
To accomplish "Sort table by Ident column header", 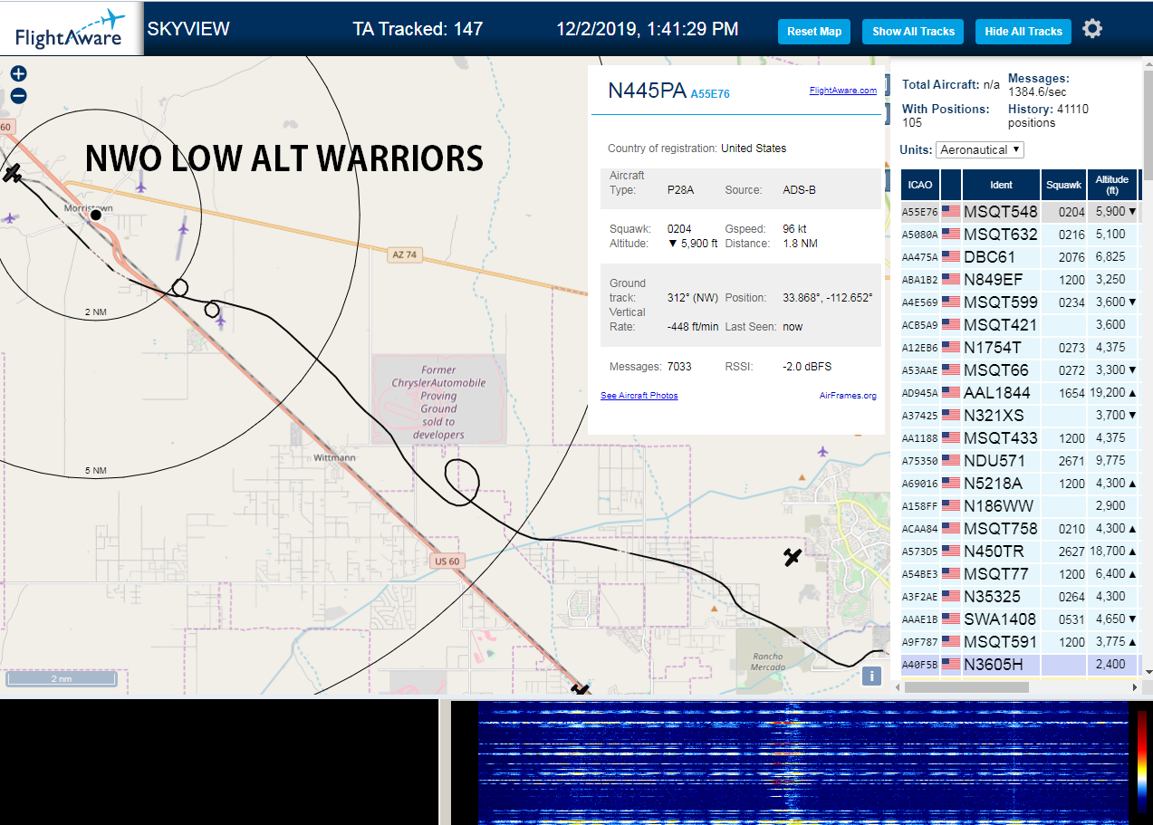I will (x=1001, y=185).
